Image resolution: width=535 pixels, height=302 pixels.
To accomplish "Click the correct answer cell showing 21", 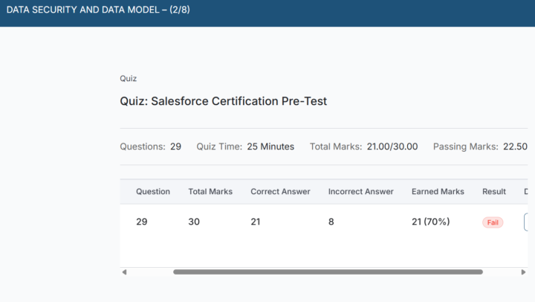I will (x=256, y=222).
